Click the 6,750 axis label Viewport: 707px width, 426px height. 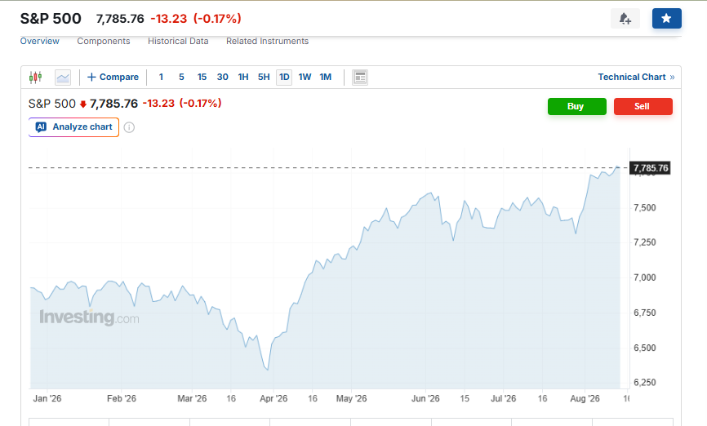(645, 313)
